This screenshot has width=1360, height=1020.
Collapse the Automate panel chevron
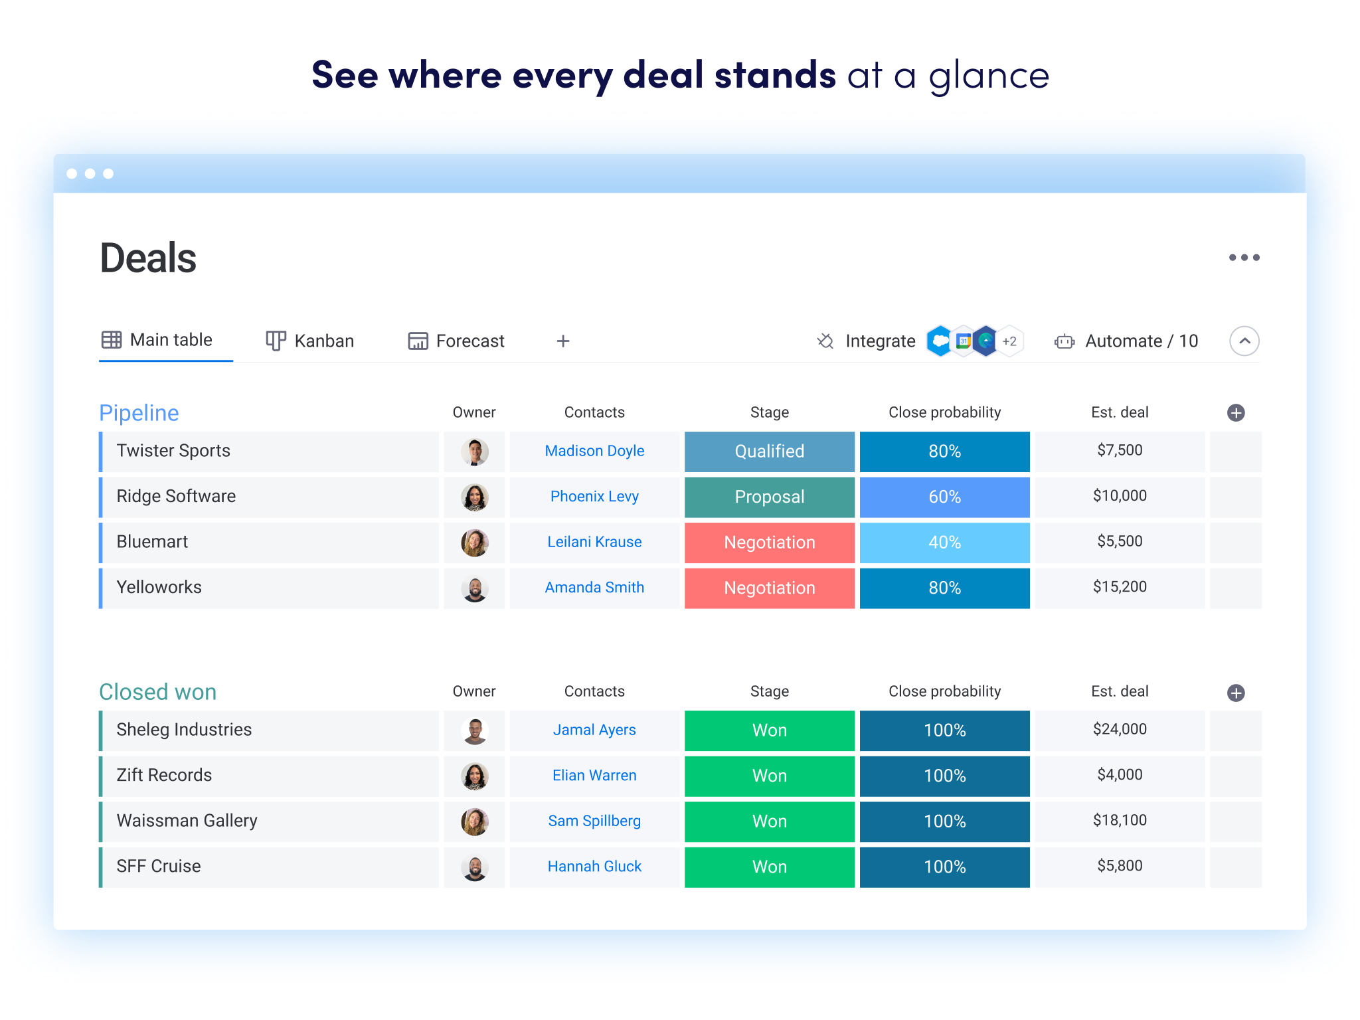pyautogui.click(x=1244, y=339)
